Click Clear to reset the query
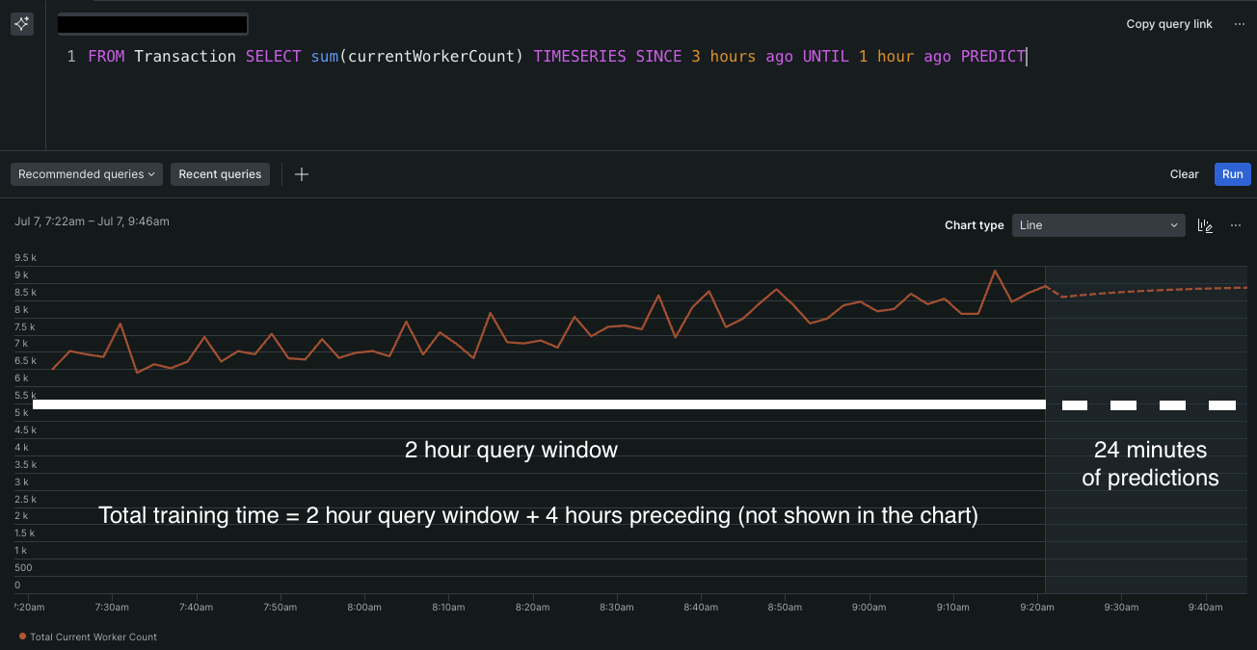 1184,174
